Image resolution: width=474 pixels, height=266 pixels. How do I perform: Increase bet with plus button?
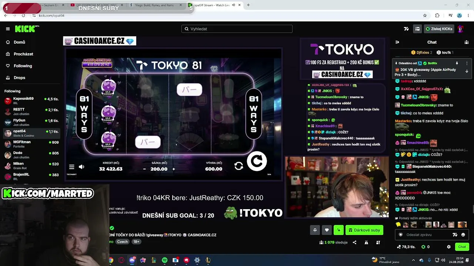point(173,169)
